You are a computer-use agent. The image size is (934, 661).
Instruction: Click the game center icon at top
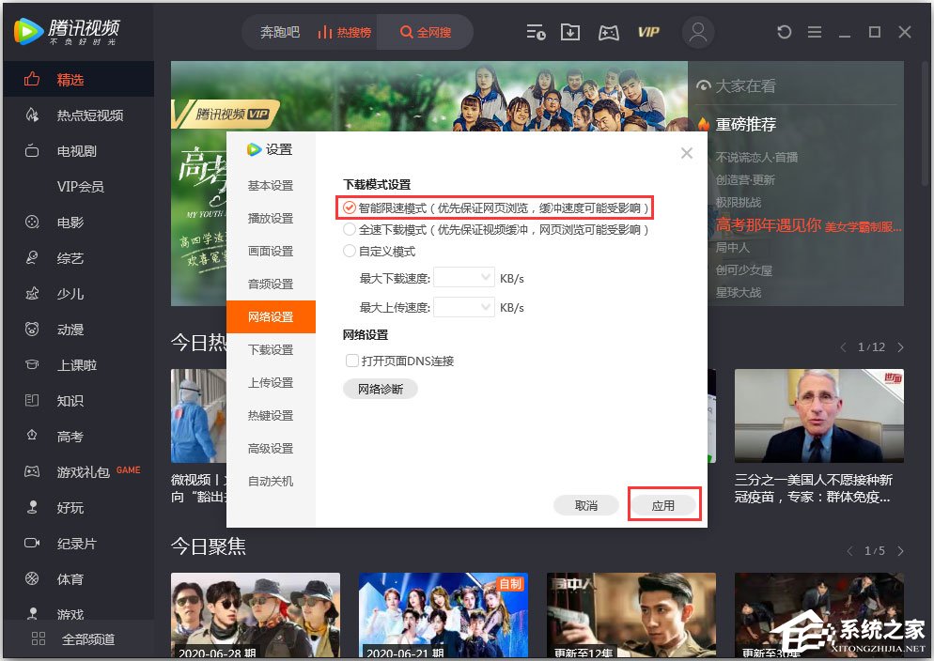click(x=608, y=31)
